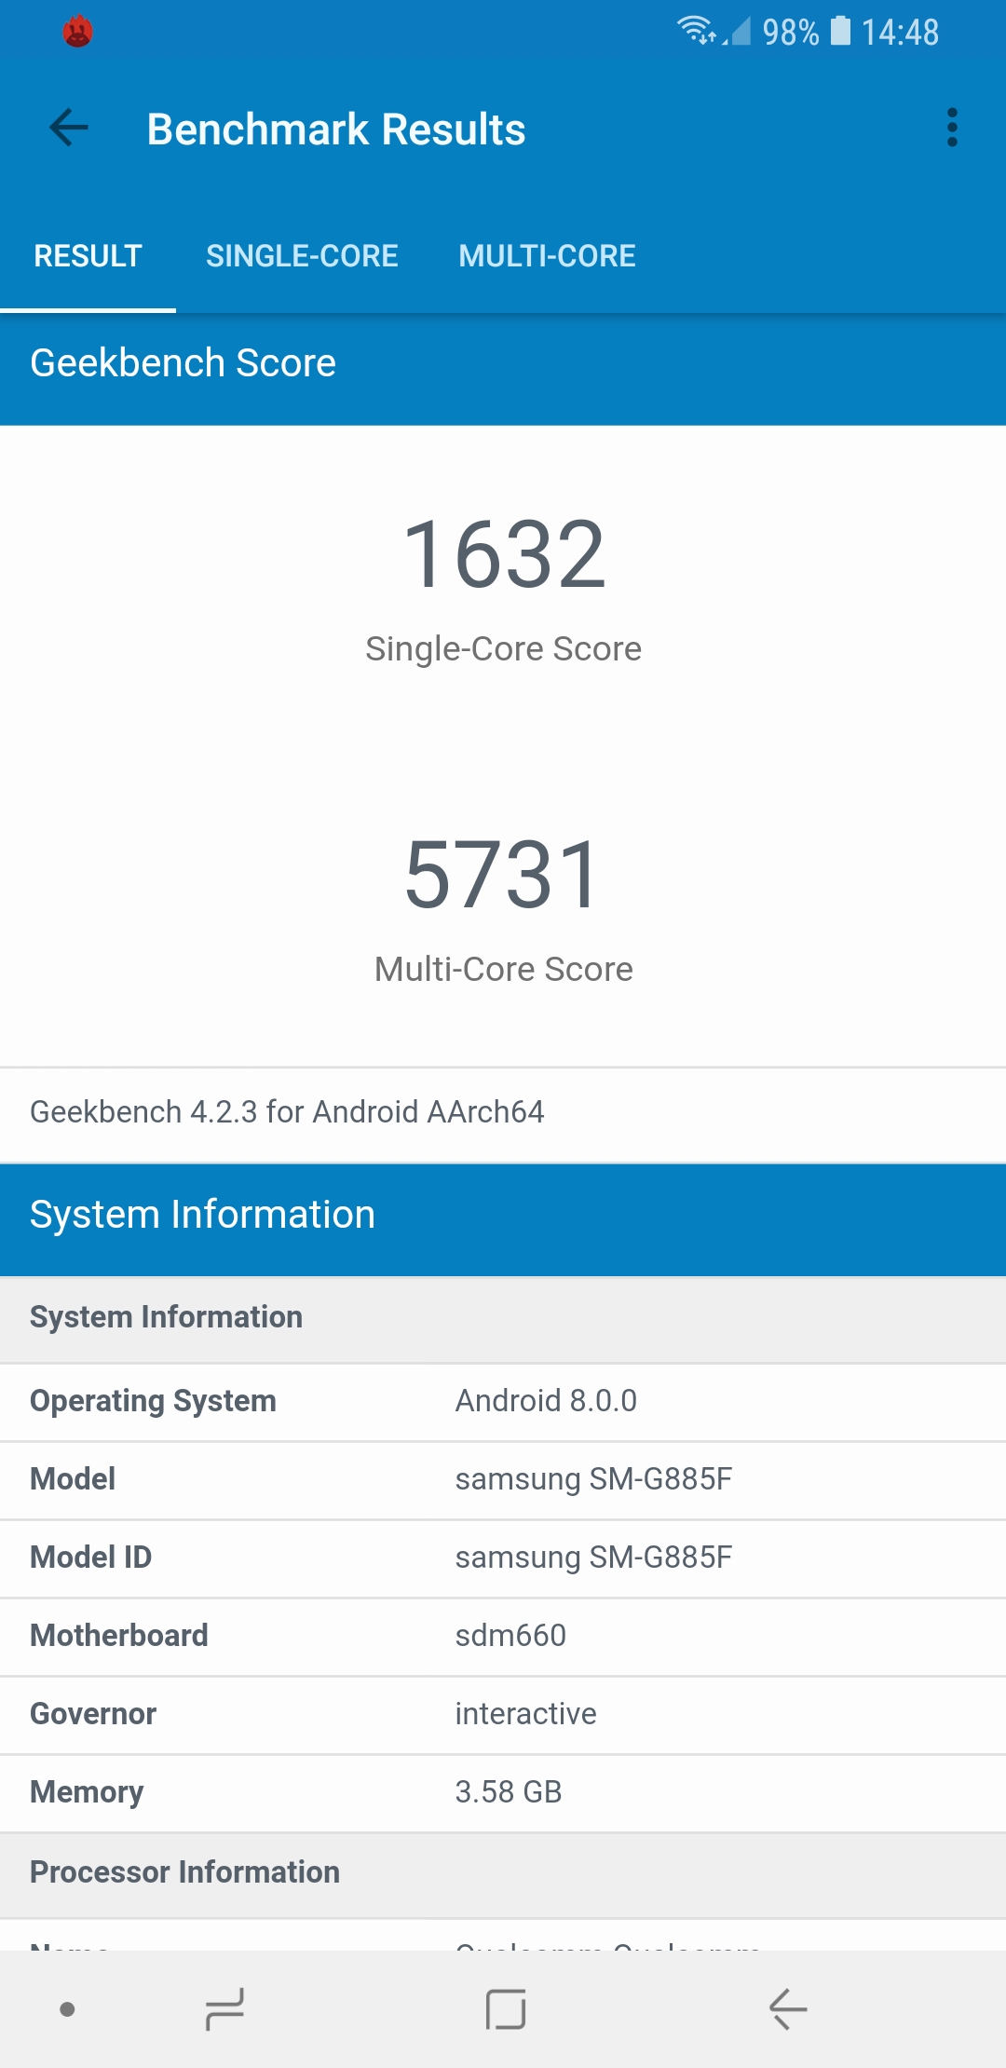1006x2068 pixels.
Task: Tap the interactive governor value
Action: 525,1714
